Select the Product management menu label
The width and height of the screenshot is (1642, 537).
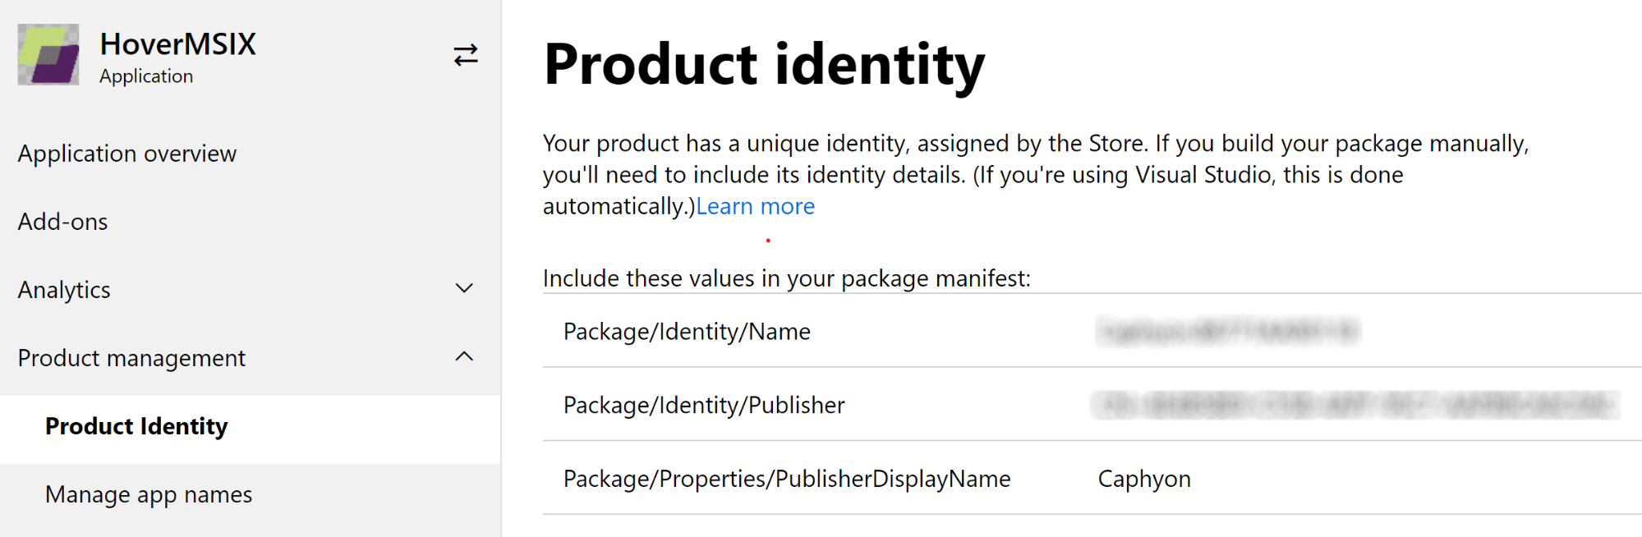[x=131, y=358]
